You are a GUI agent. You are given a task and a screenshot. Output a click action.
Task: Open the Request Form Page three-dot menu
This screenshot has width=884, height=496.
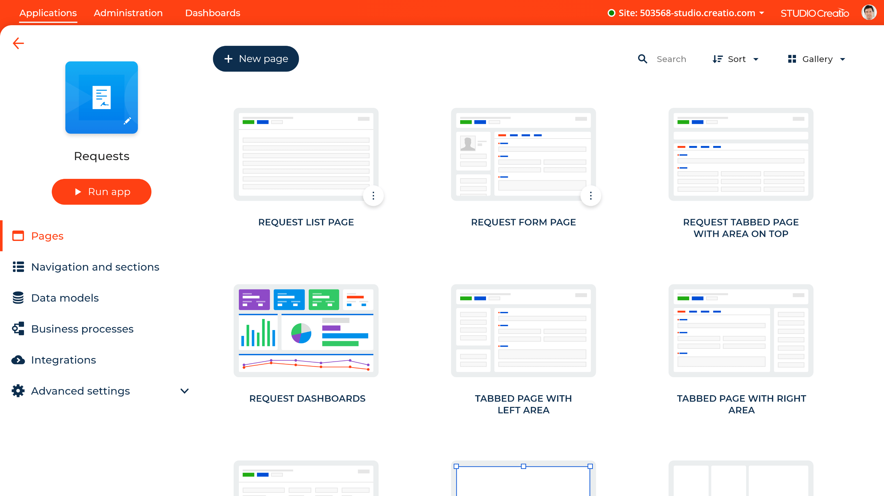tap(591, 195)
